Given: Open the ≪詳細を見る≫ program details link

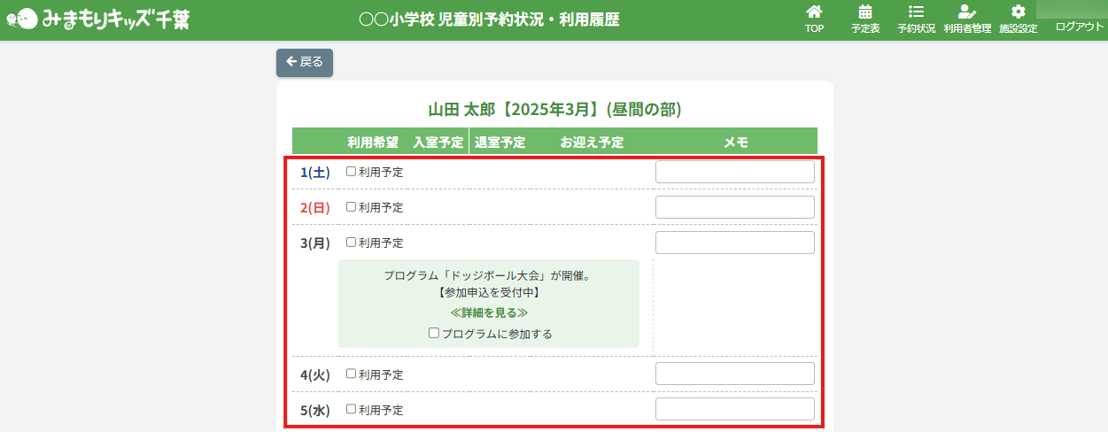Looking at the screenshot, I should (x=489, y=312).
